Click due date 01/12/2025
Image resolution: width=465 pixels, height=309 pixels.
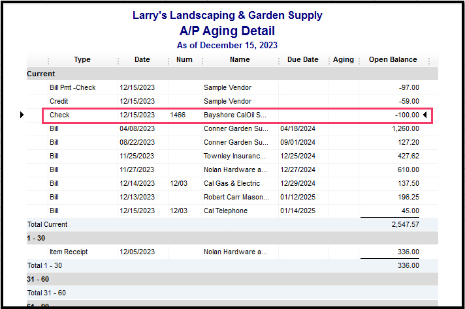pos(298,197)
